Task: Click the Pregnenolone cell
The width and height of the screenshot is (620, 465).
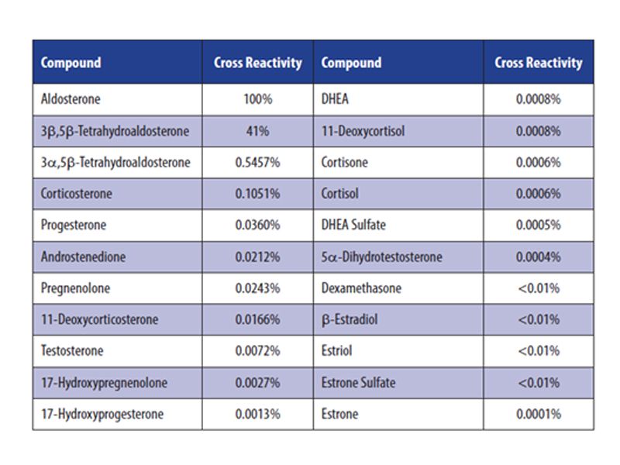Action: (x=75, y=288)
